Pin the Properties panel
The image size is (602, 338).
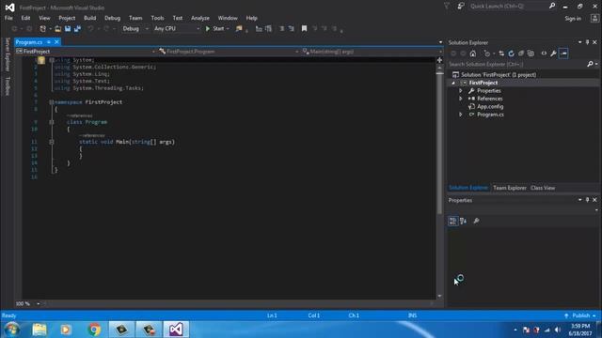click(x=587, y=200)
